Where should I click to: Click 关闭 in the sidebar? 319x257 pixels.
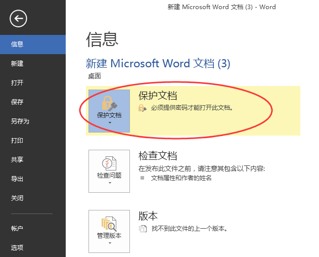(33, 198)
